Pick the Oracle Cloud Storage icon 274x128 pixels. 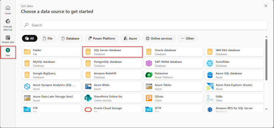point(88,110)
